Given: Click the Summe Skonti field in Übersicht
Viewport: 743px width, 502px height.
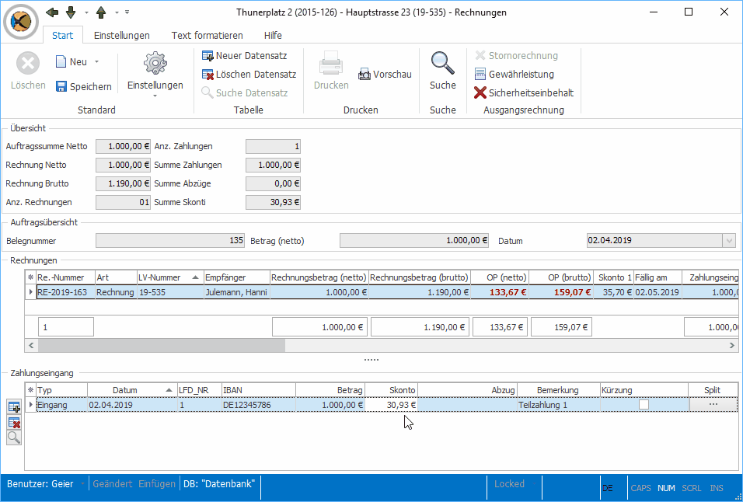Looking at the screenshot, I should coord(273,202).
